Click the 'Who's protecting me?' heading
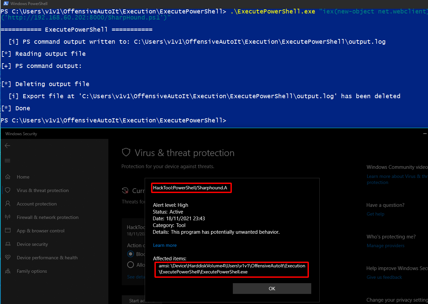428x304 pixels. pos(391,237)
